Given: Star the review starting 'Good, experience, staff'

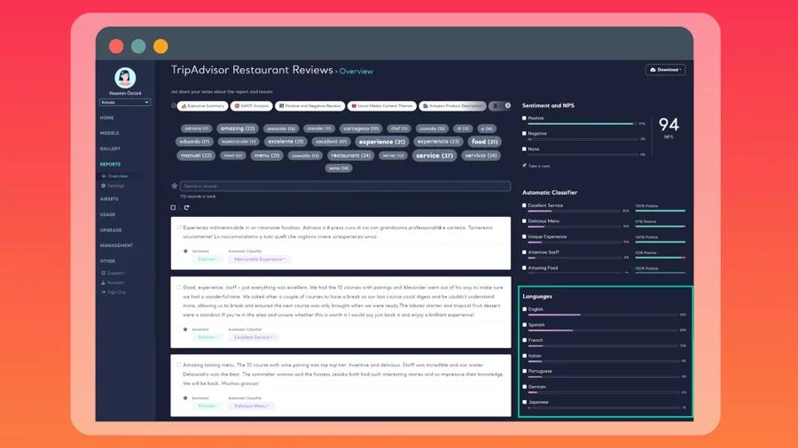Looking at the screenshot, I should point(185,329).
